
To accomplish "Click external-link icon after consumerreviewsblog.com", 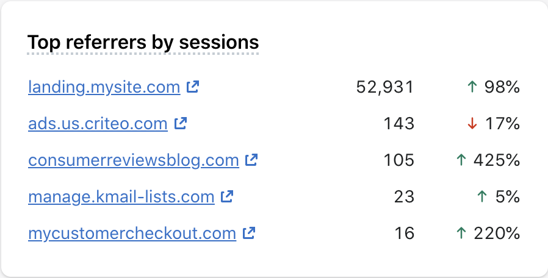I will (251, 160).
